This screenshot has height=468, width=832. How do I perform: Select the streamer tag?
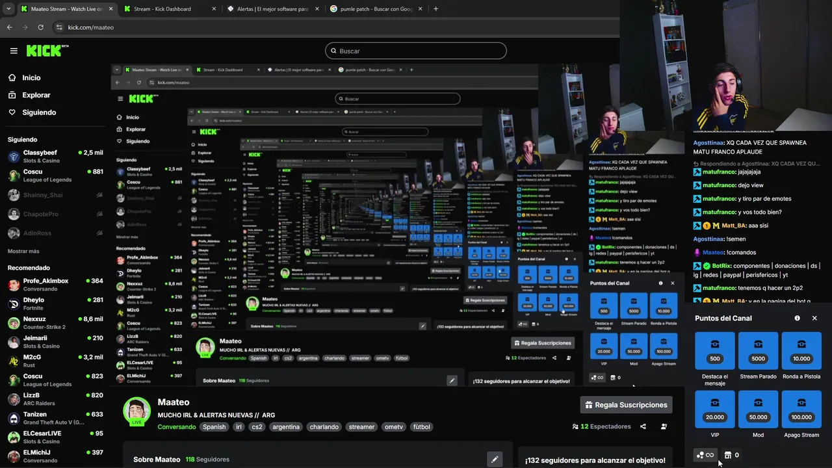(x=361, y=427)
